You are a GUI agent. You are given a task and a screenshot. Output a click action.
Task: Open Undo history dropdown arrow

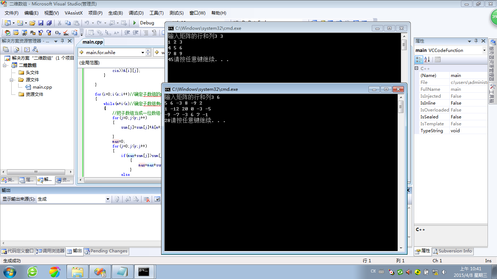click(92, 23)
